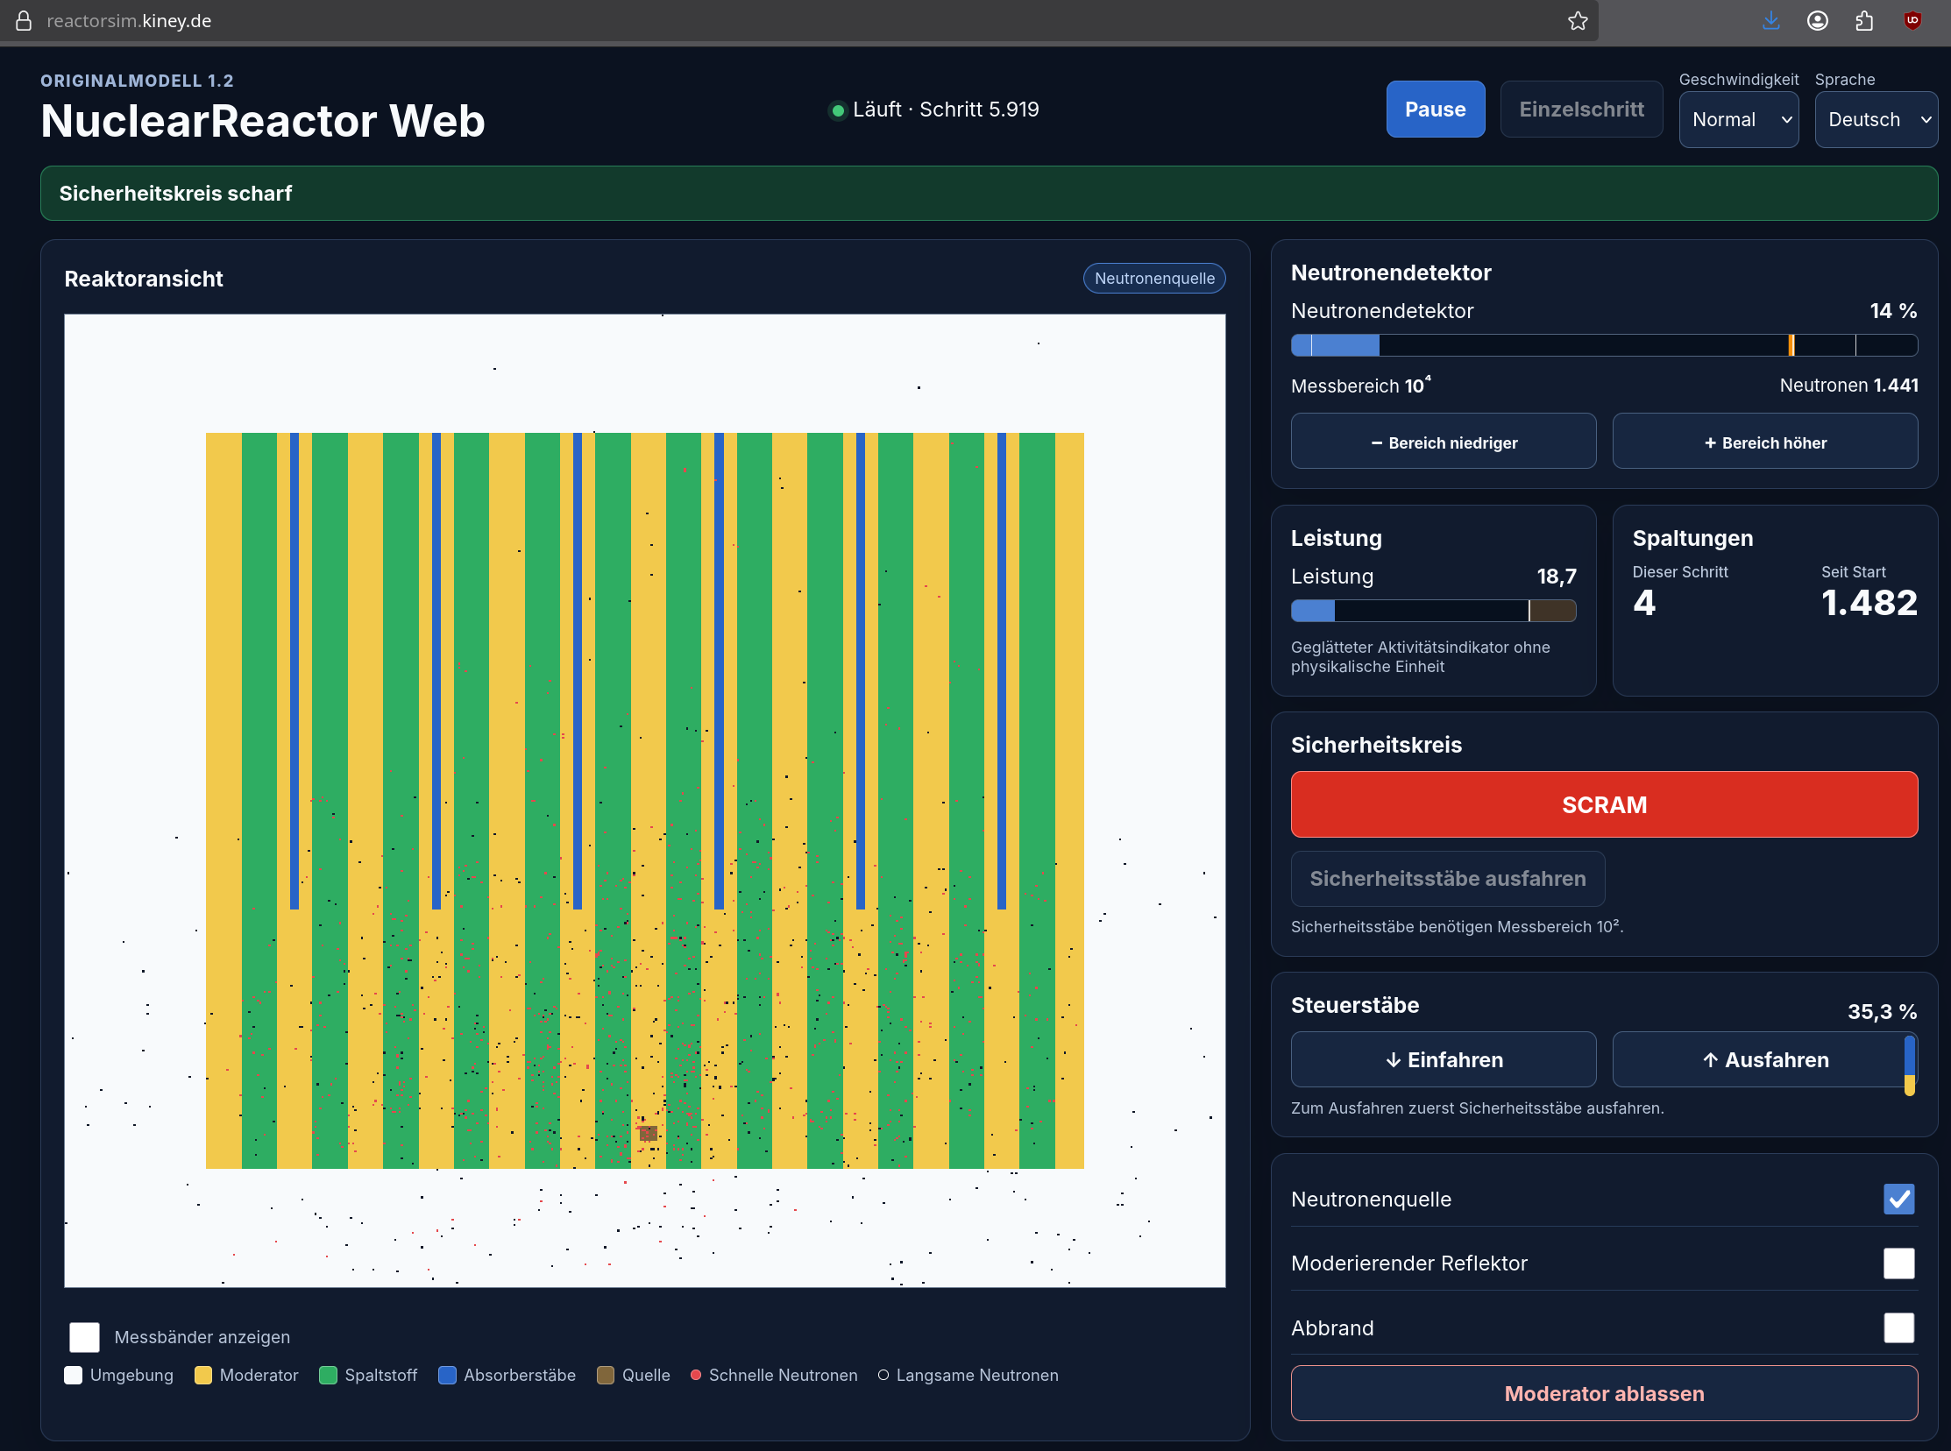Toggle Messbänder anzeigen checkbox
The image size is (1951, 1451).
[84, 1337]
